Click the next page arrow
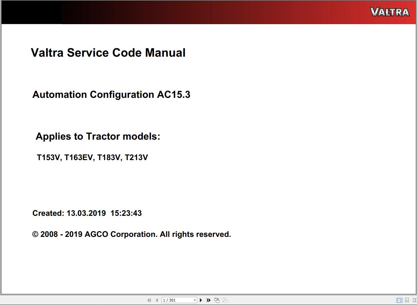Screen dimensions: 417x305 pos(201,300)
